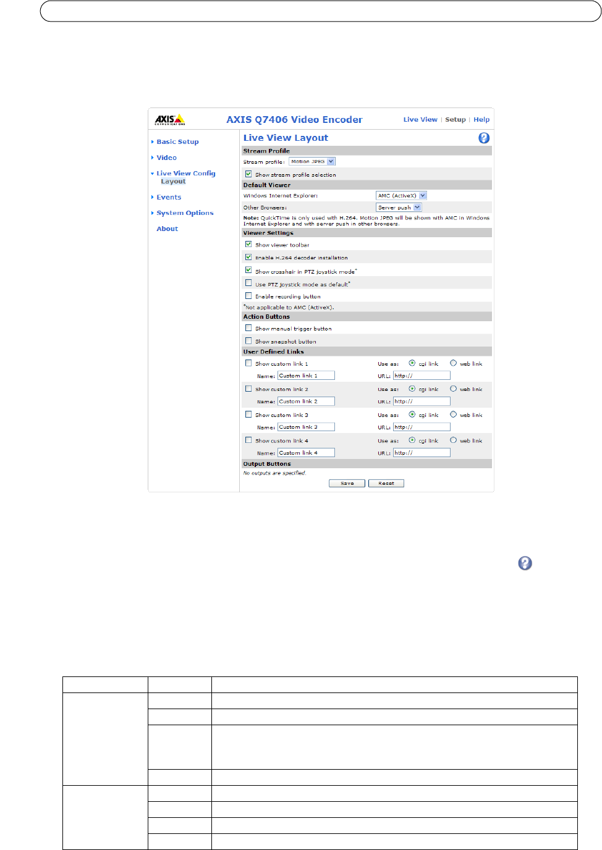The image size is (602, 850).
Task: Expand Events menu section
Action: click(169, 198)
